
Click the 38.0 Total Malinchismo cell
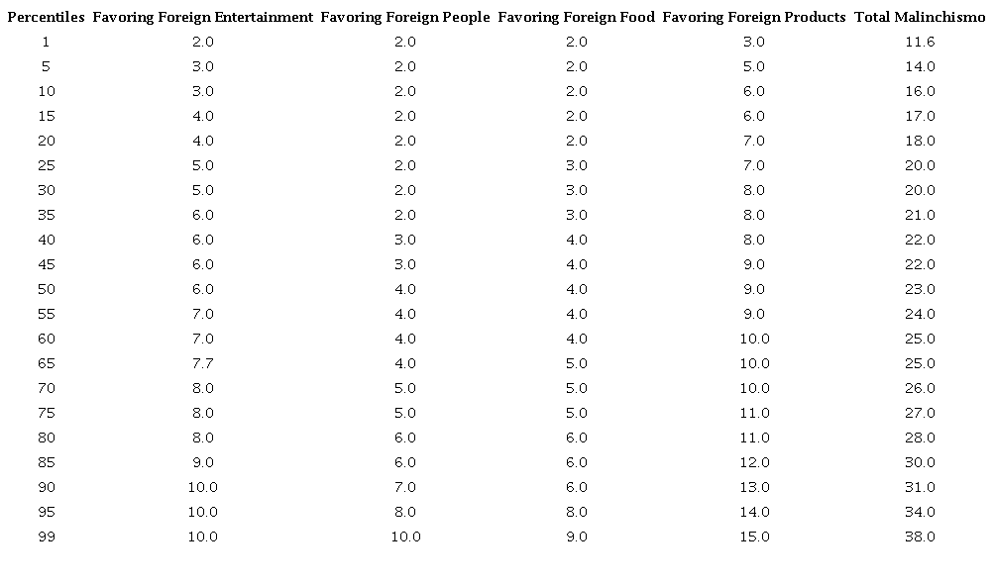click(920, 537)
